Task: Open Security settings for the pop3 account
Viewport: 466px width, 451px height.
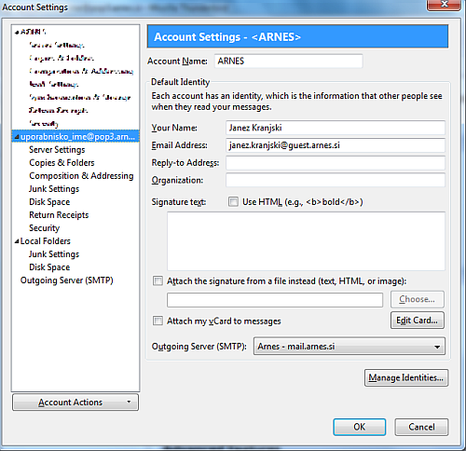Action: 44,228
